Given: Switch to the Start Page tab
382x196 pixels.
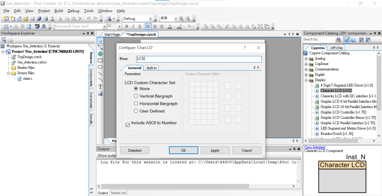Looking at the screenshot, I should (112, 35).
